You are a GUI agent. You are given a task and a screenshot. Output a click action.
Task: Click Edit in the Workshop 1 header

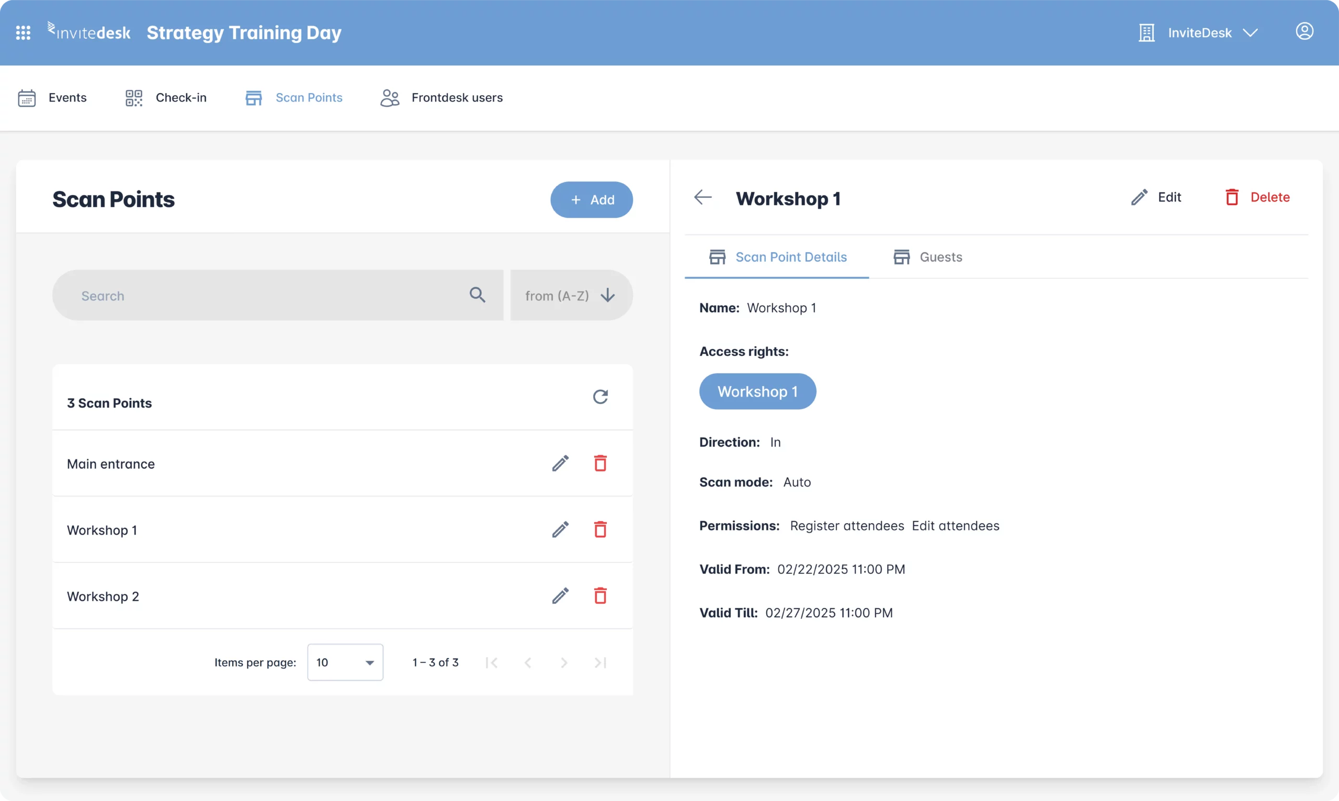pyautogui.click(x=1155, y=198)
